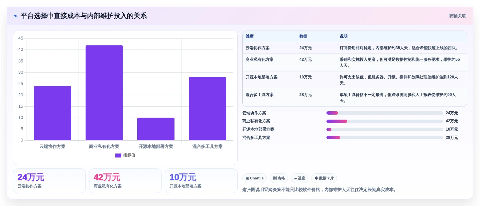This screenshot has height=206, width=480.
Task: Click the summary note about 内部维护人天
Action: tap(320, 190)
